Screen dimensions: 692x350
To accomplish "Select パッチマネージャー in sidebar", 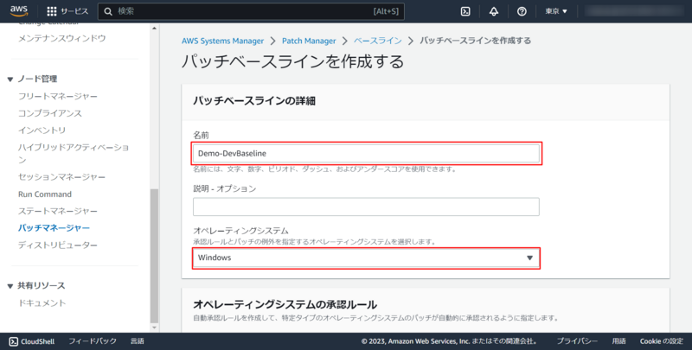I will click(x=54, y=228).
